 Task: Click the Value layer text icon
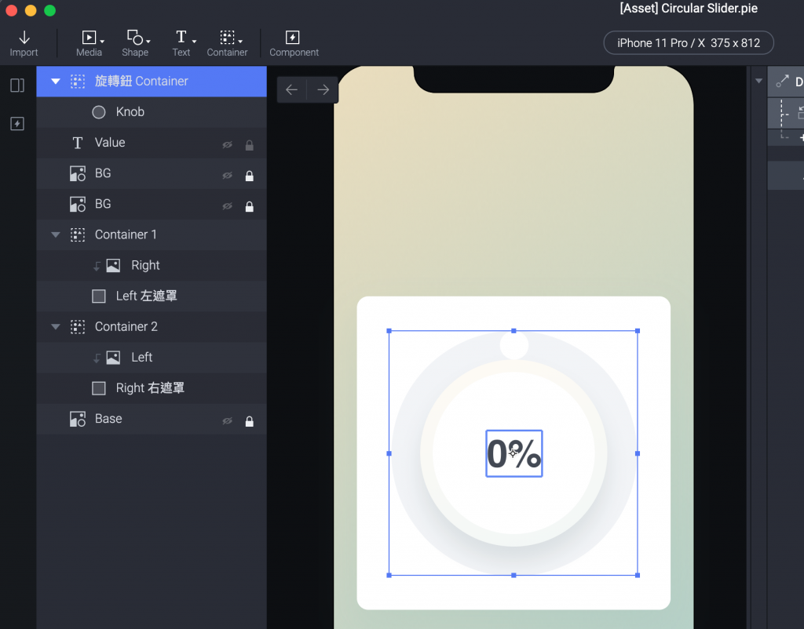(x=78, y=143)
